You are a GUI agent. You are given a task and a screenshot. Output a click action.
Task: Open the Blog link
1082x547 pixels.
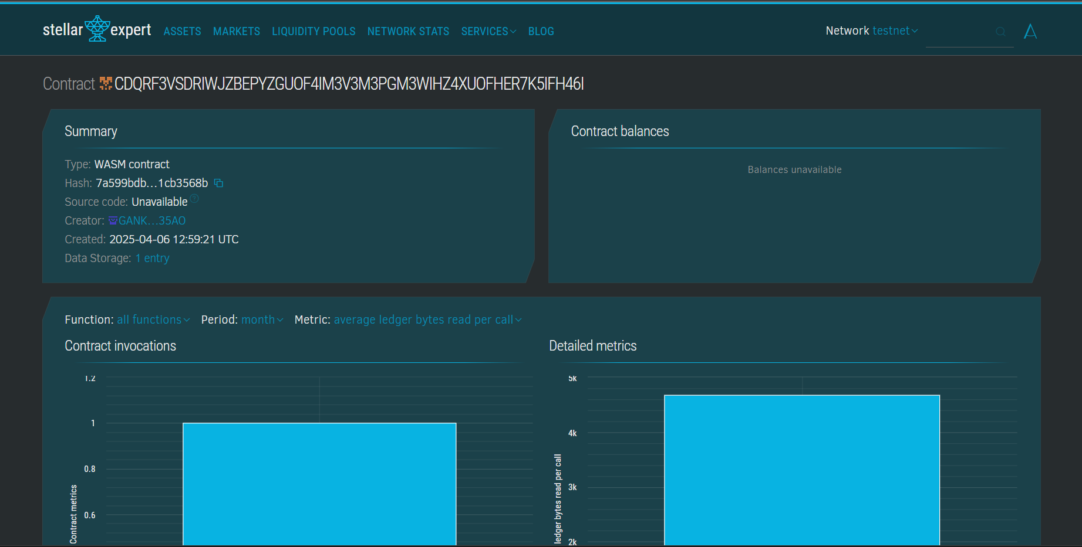(x=541, y=32)
